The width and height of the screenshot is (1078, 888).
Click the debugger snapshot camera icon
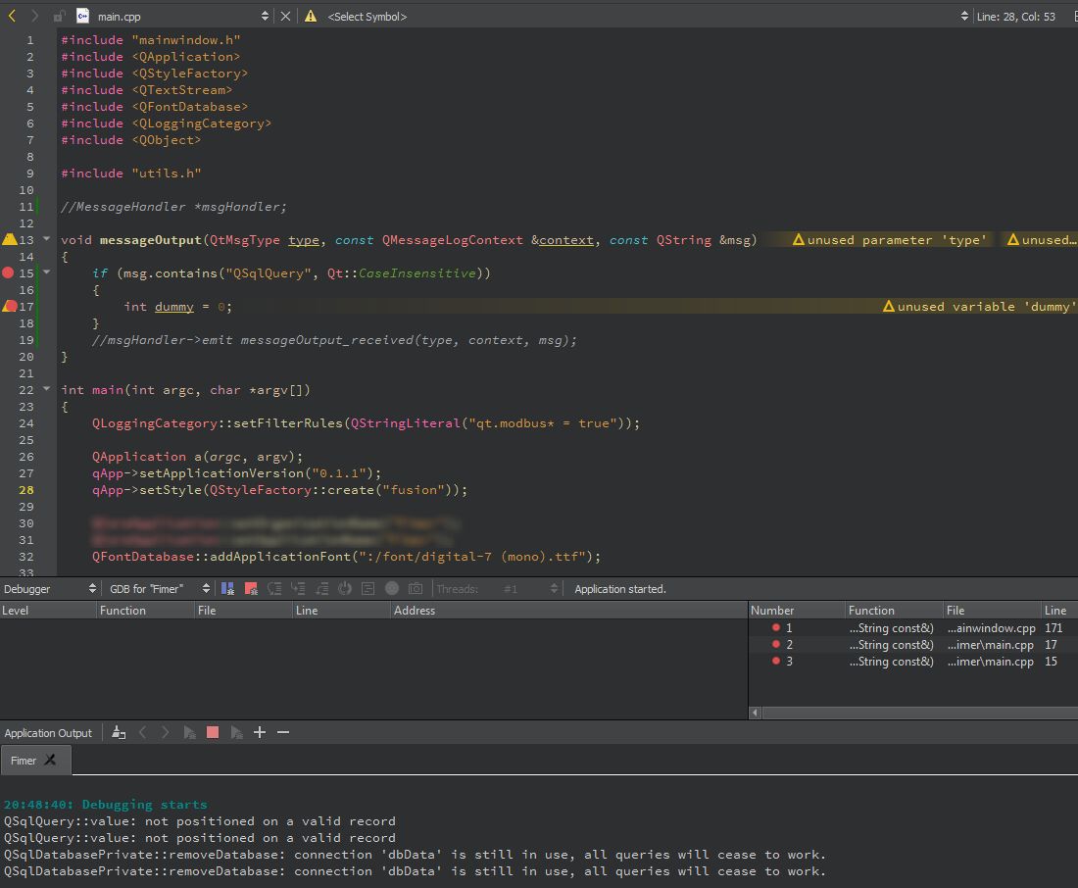[416, 589]
